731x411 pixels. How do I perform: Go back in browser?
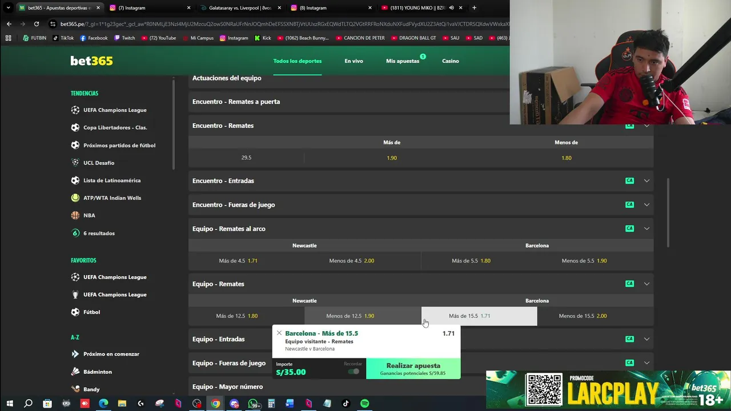[x=9, y=24]
